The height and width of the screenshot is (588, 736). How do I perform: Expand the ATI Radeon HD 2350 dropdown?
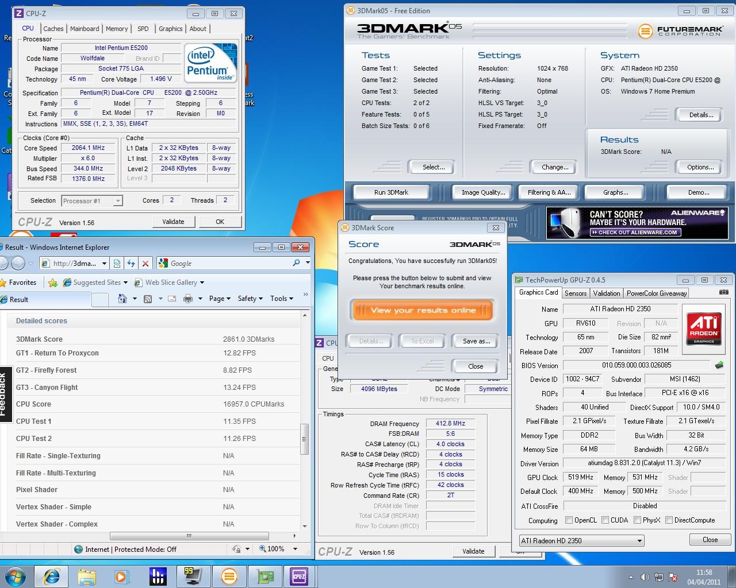pyautogui.click(x=639, y=540)
